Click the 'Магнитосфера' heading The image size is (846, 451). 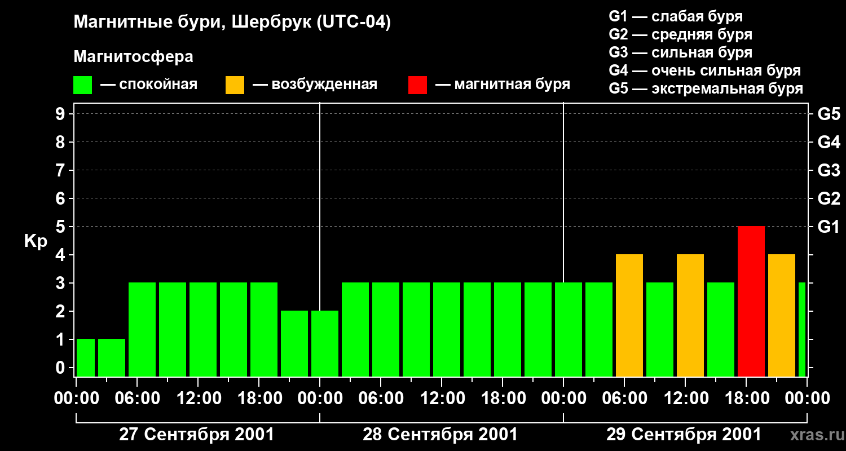tap(133, 57)
